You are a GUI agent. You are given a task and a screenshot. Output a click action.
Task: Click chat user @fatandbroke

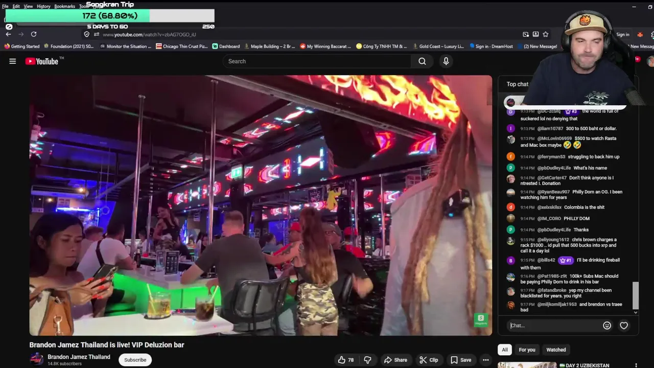tap(552, 290)
